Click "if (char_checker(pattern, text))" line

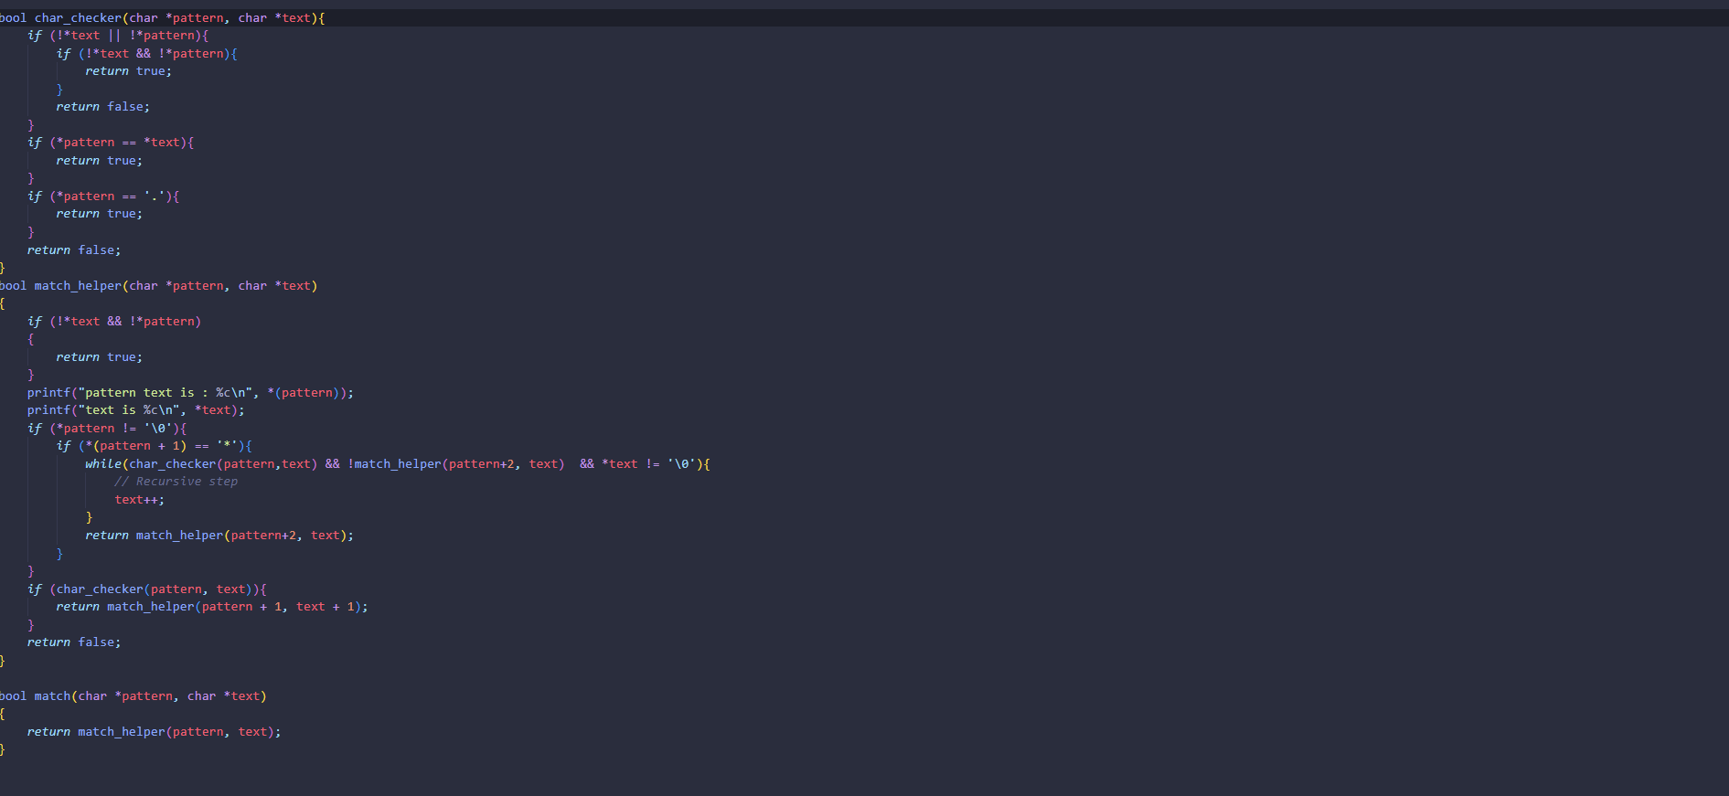point(146,589)
